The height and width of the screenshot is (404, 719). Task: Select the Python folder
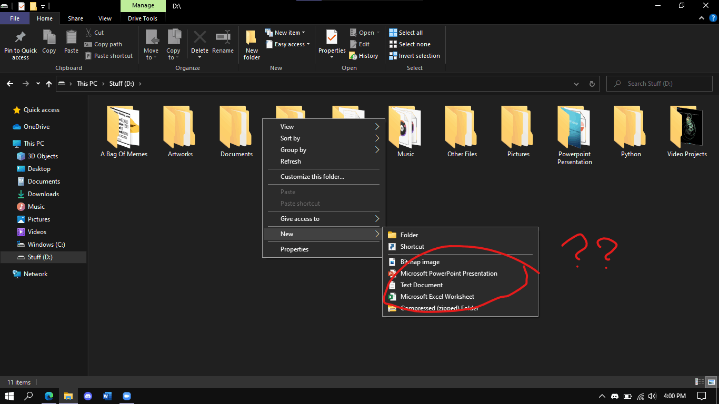tap(631, 132)
